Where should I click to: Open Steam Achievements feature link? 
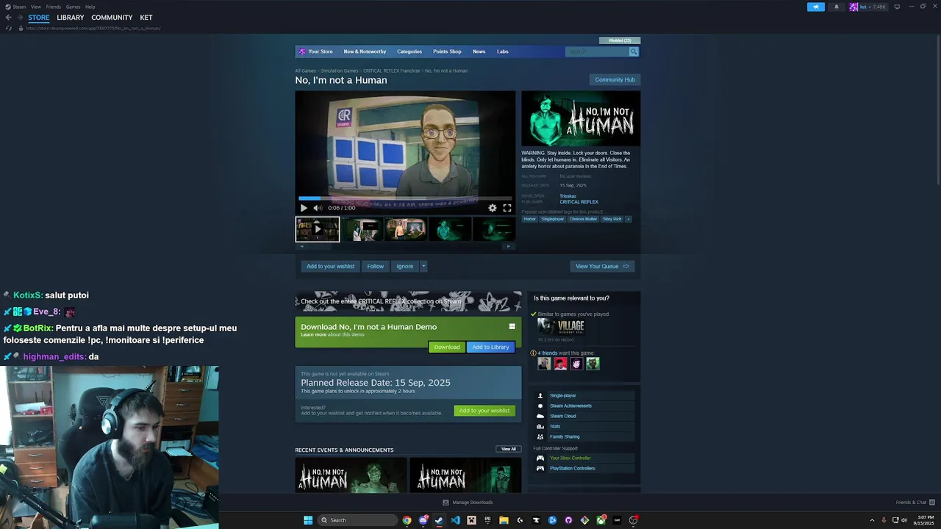(570, 406)
